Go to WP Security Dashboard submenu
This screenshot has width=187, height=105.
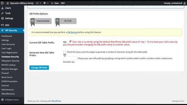[x=7, y=36]
